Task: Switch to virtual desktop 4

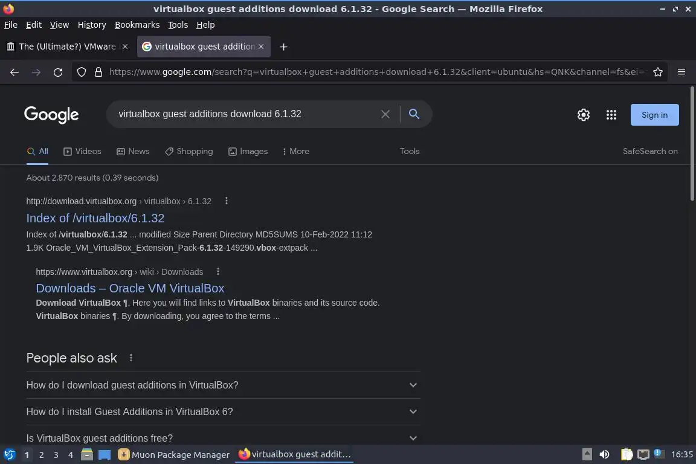Action: (71, 455)
